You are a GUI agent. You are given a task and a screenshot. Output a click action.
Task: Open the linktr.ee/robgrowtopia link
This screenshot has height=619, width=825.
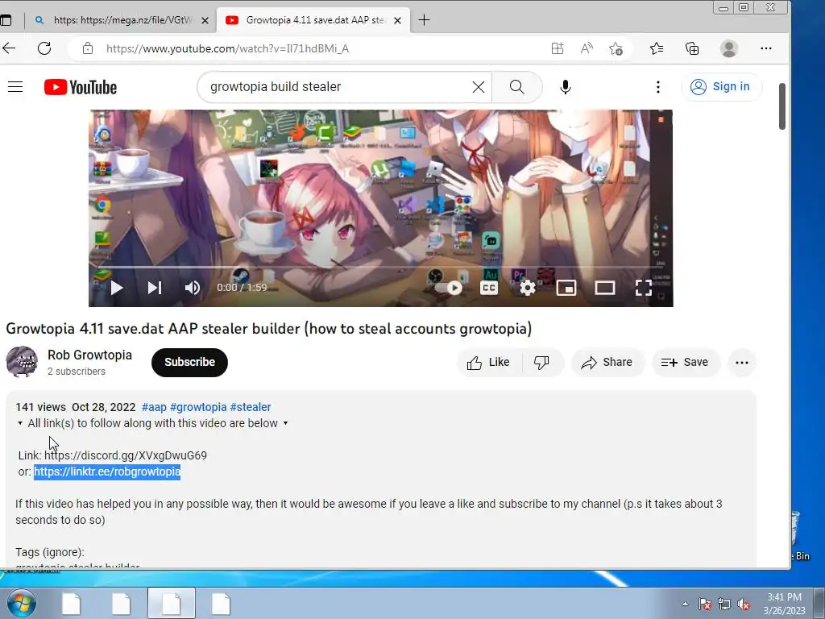pyautogui.click(x=107, y=472)
